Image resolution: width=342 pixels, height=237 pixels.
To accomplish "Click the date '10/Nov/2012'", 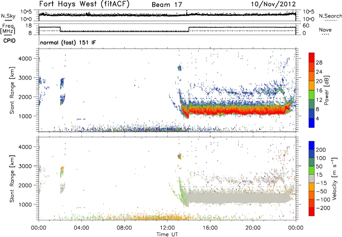I will [x=273, y=4].
